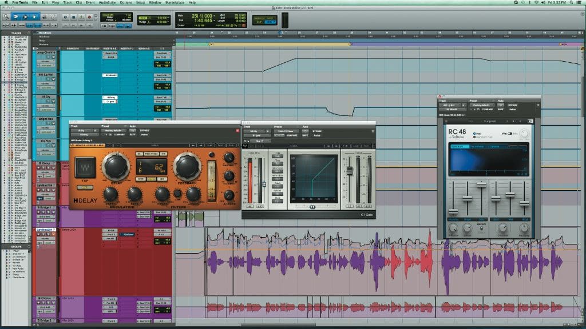Open the Track menu

[x=68, y=2]
